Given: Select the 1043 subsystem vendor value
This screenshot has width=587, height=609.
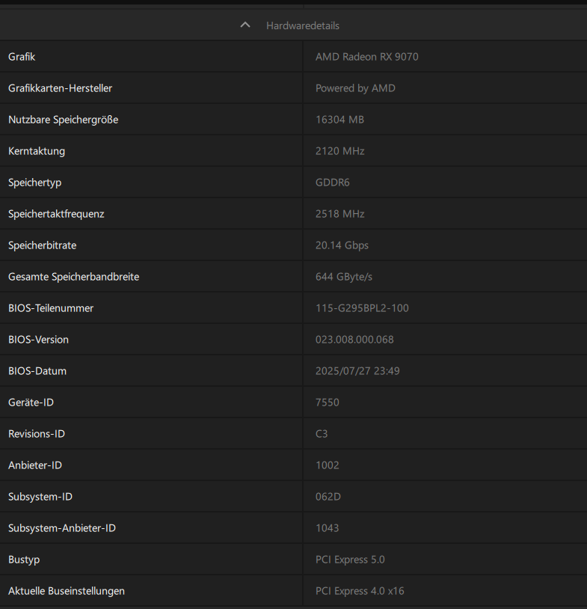Looking at the screenshot, I should 328,529.
